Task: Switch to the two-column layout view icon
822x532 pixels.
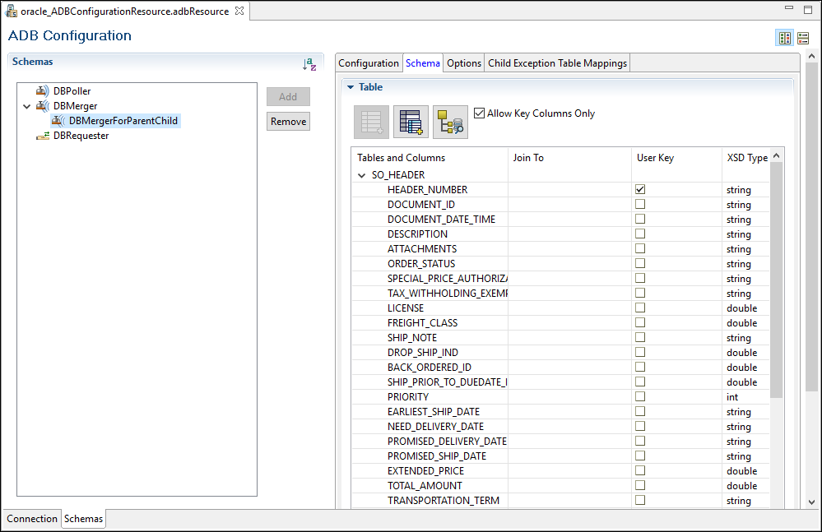Action: tap(785, 38)
